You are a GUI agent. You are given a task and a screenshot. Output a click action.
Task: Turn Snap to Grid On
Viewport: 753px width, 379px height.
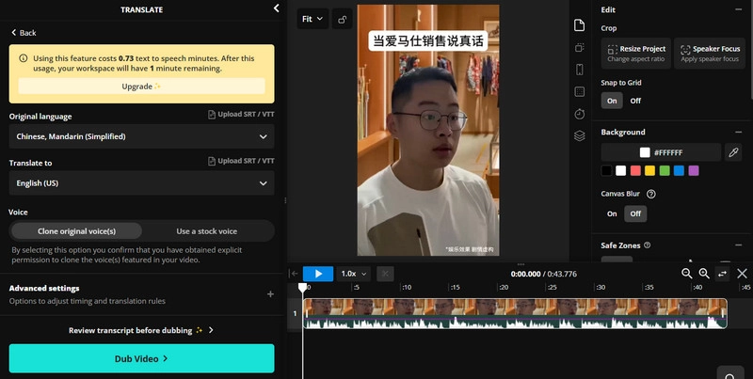(612, 101)
